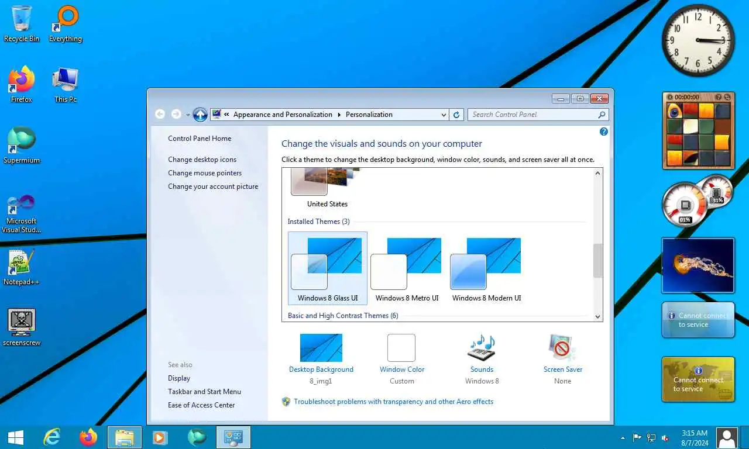Screen dimensions: 749x449
Task: Expand the address bar history dropdown
Action: pos(444,115)
